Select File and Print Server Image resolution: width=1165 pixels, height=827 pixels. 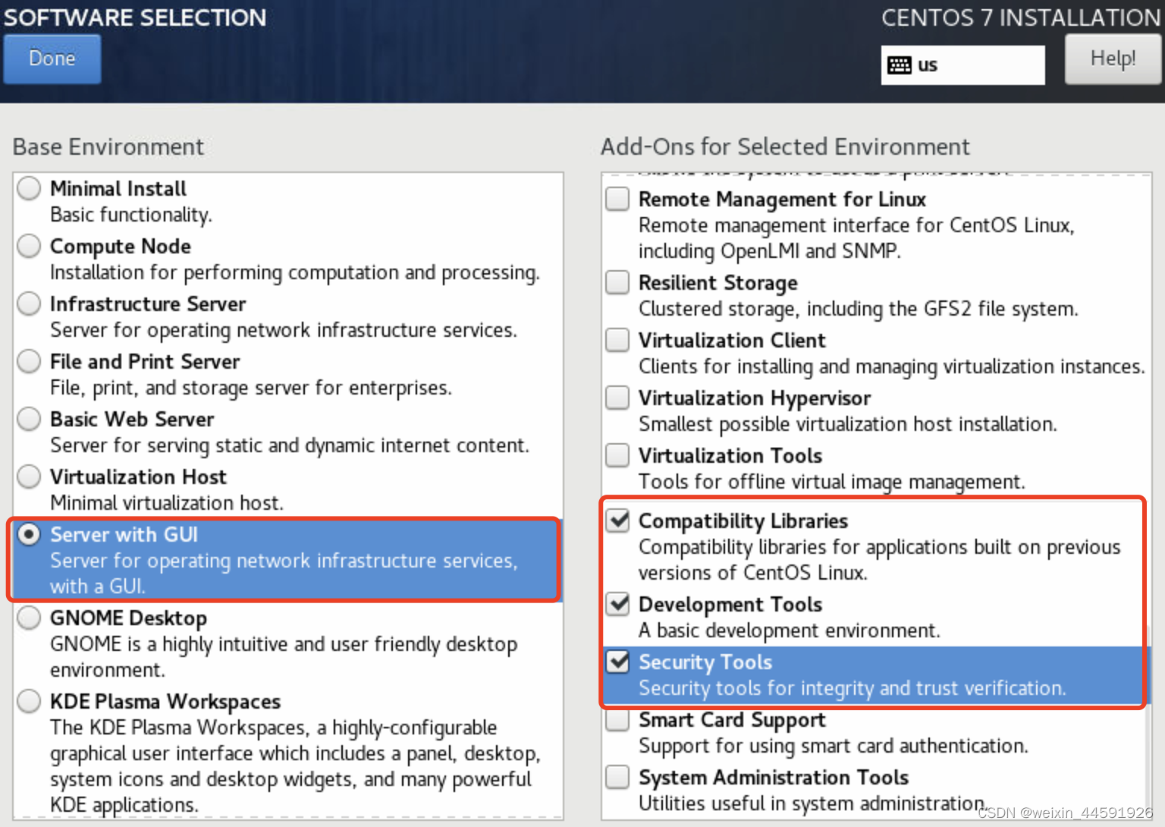[x=28, y=361]
